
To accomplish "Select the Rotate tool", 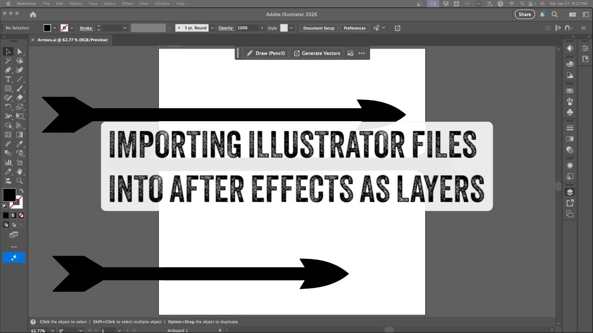I will [x=8, y=107].
